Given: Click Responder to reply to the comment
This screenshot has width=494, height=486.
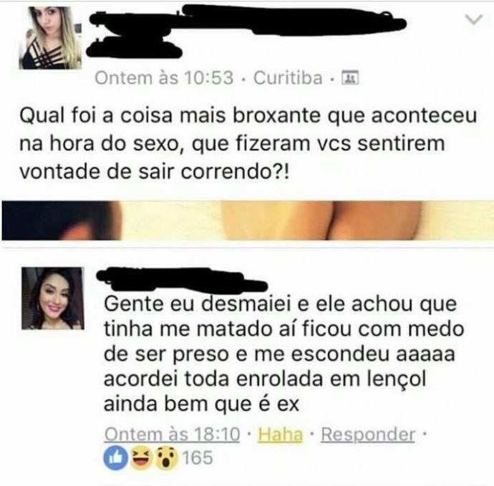Looking at the screenshot, I should point(368,434).
